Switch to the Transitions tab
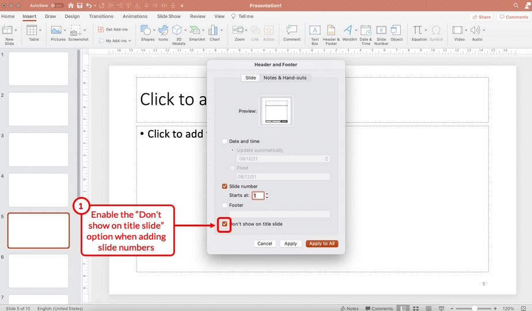The height and width of the screenshot is (311, 532). pyautogui.click(x=101, y=16)
